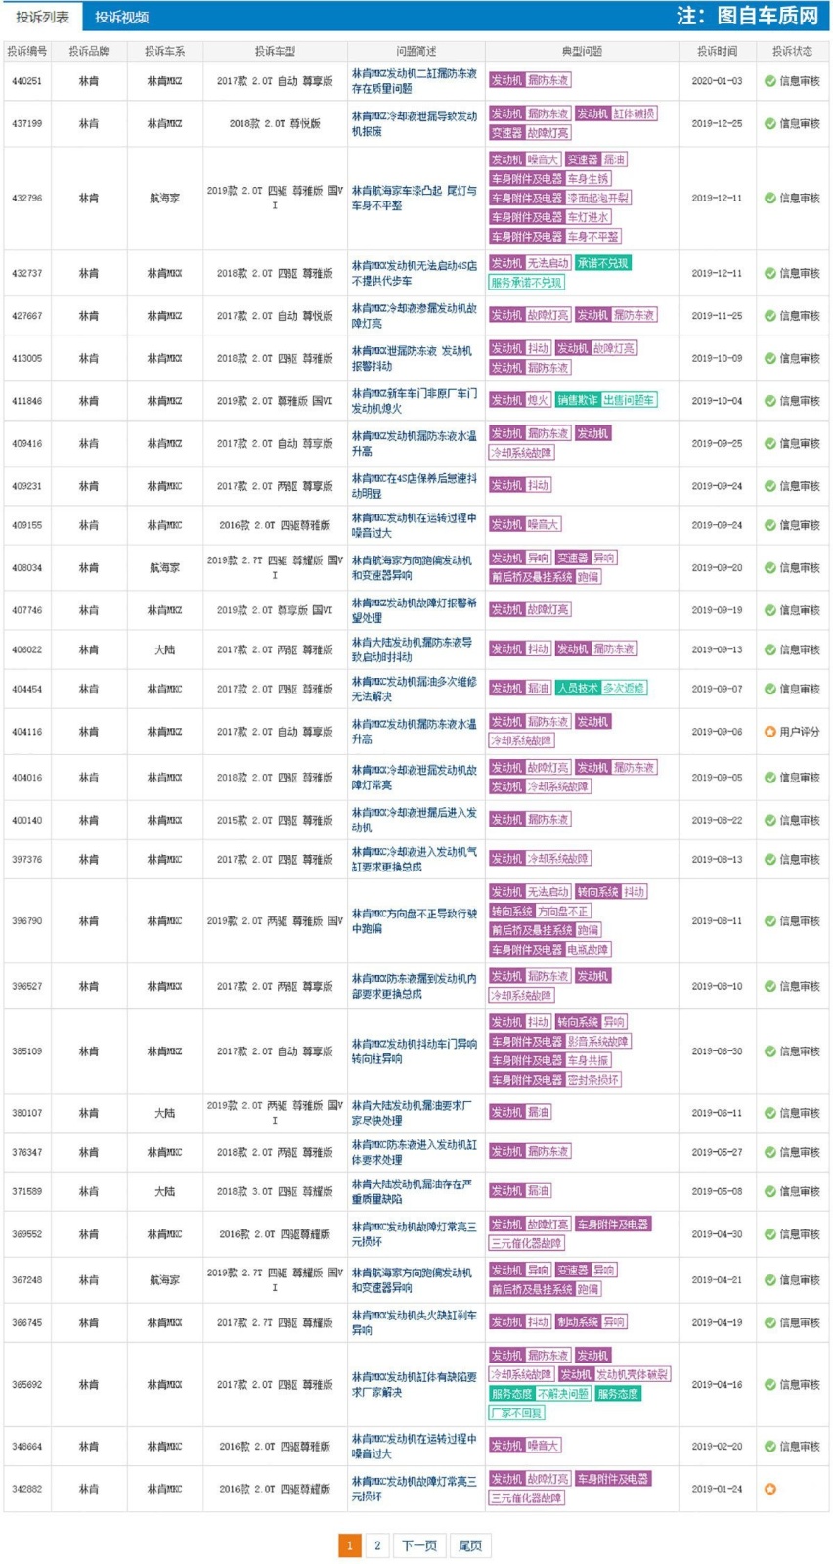Select the status icon for complaint 413005
The width and height of the screenshot is (833, 1564).
[x=770, y=359]
